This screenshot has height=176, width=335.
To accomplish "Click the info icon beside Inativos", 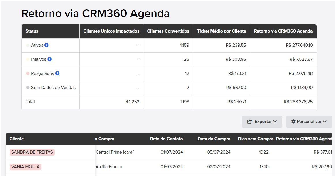I will (49, 59).
